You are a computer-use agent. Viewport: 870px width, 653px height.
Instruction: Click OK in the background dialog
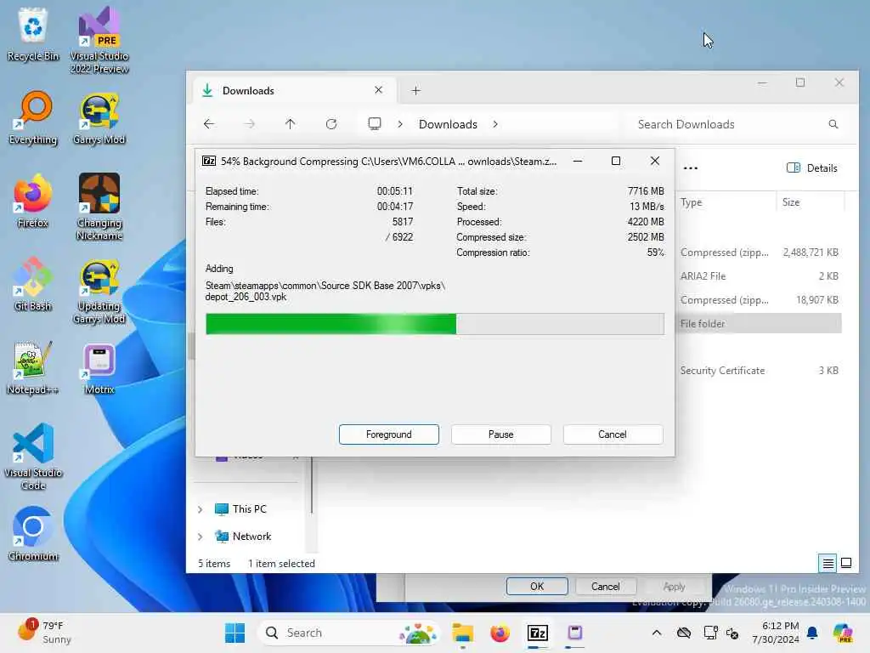537,587
